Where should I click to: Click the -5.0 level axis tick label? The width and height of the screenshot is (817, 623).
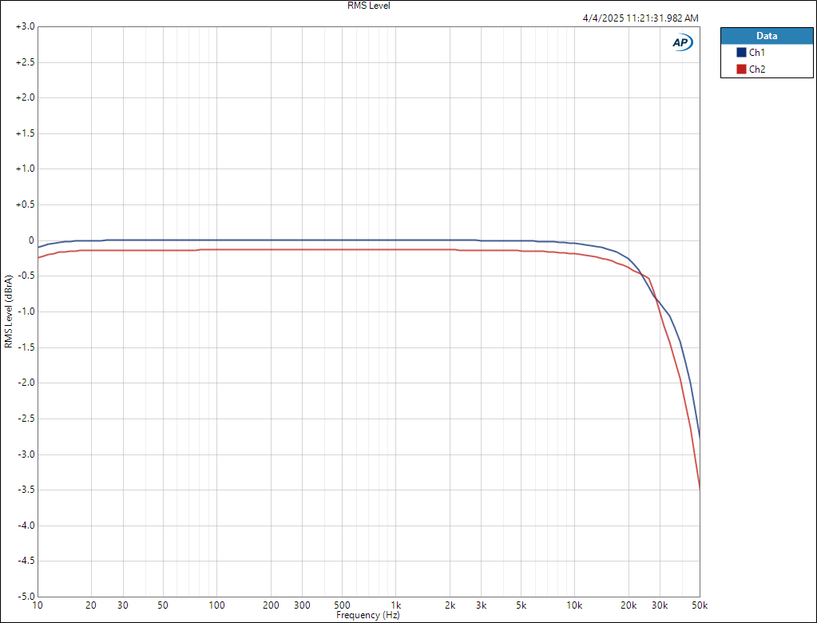coord(24,597)
